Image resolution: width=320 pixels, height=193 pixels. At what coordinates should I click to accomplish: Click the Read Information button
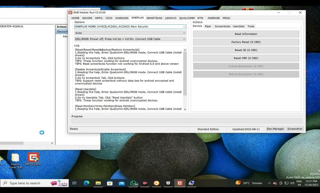tap(246, 34)
